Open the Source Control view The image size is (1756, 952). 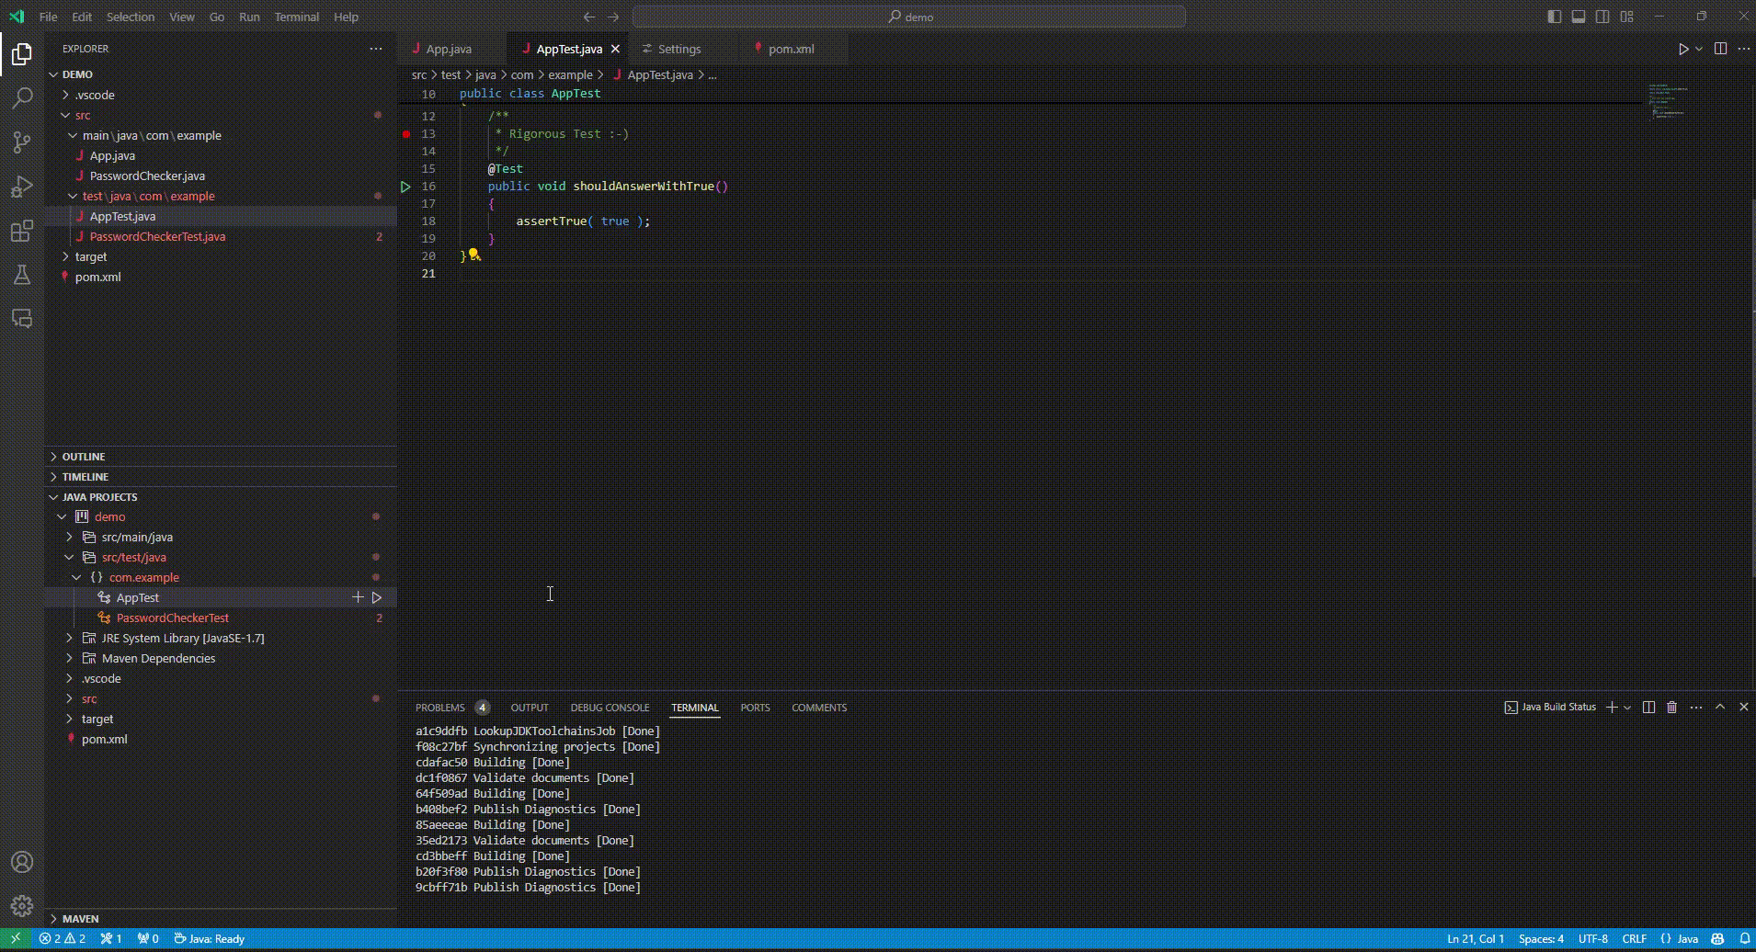point(22,142)
